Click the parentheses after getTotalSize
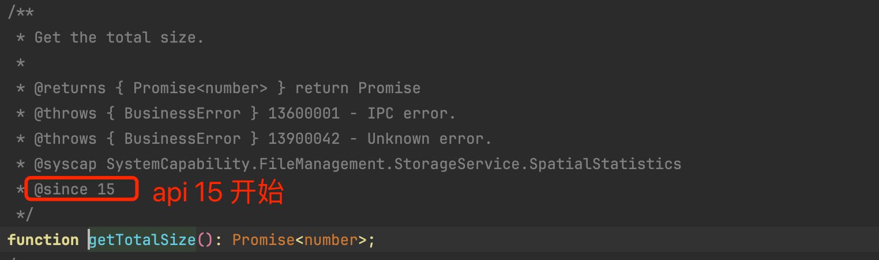 (205, 240)
